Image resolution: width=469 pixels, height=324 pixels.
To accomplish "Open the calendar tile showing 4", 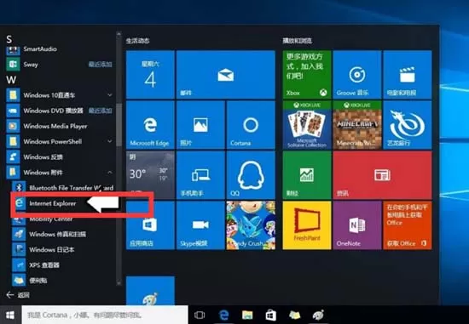I will point(150,75).
